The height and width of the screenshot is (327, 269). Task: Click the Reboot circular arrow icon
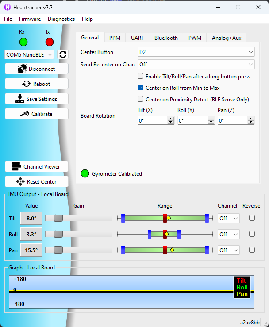[26, 84]
